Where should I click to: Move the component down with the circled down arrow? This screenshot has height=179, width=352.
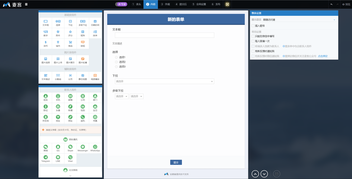(264, 174)
